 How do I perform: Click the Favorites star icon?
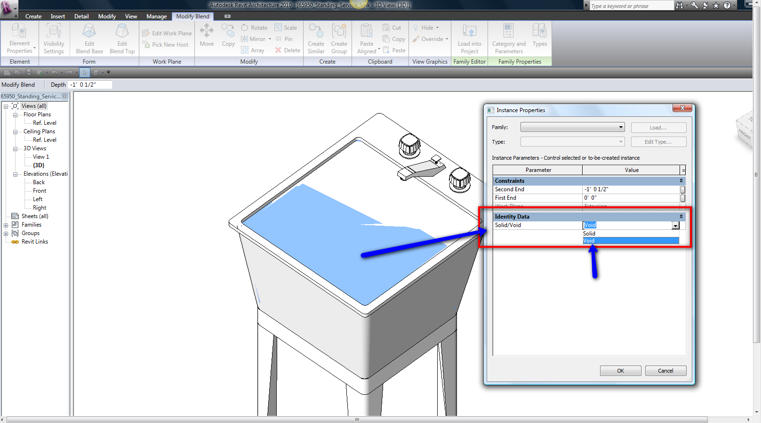(x=716, y=6)
